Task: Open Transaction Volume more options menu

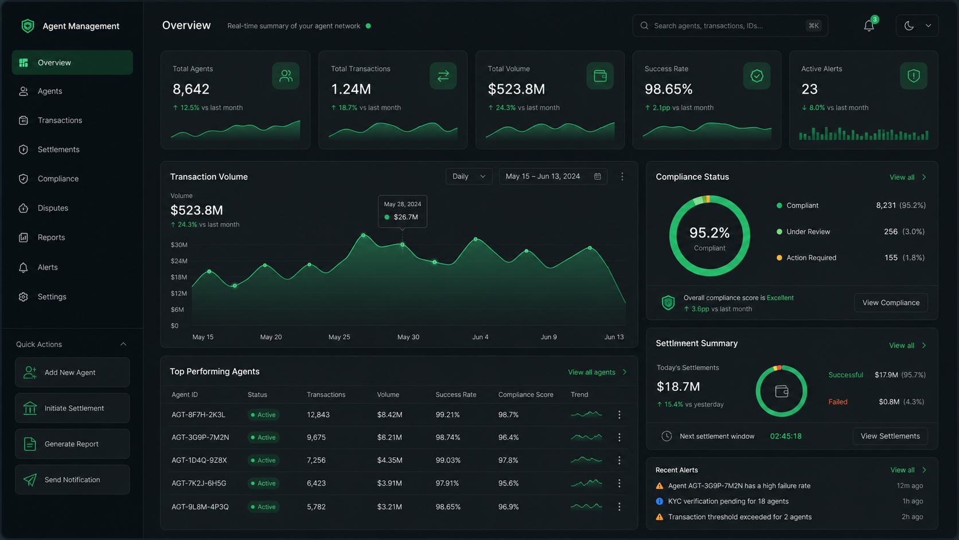Action: tap(622, 177)
